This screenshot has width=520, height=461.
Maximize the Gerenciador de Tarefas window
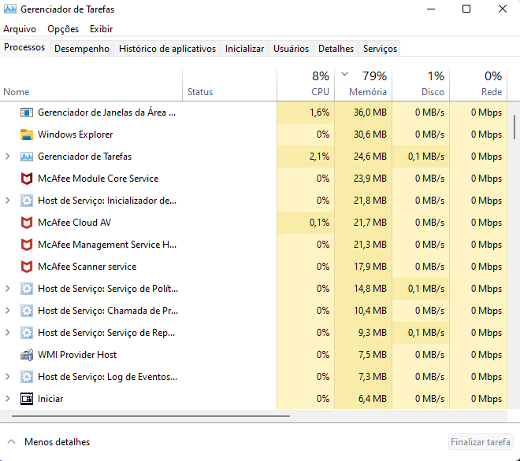click(466, 9)
